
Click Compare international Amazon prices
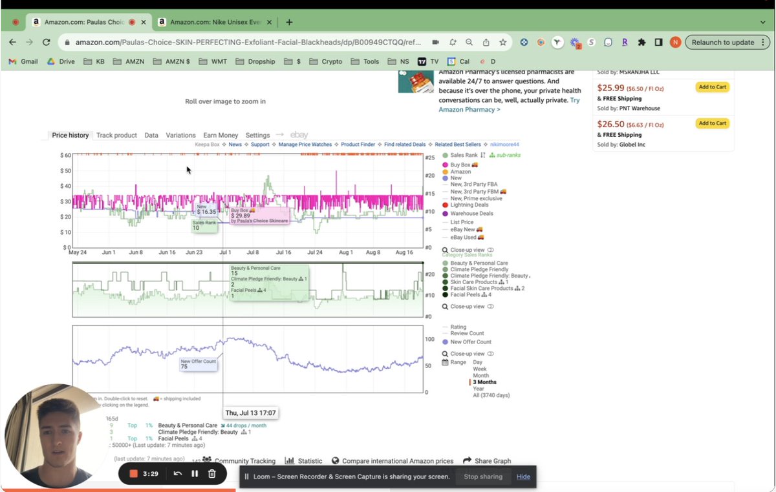pos(392,461)
